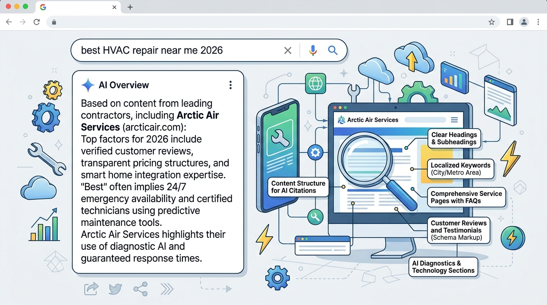547x305 pixels.
Task: Open AI Overview more options menu
Action: tap(230, 85)
